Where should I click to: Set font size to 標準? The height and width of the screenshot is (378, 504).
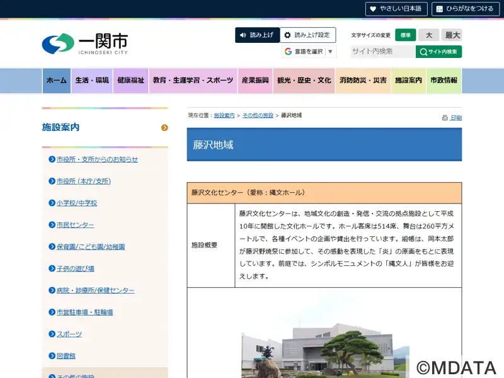[406, 35]
